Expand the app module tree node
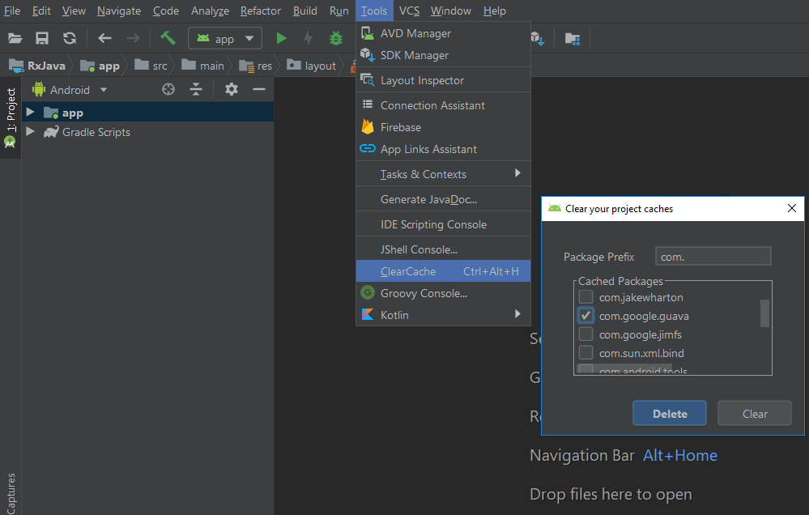 [x=31, y=112]
